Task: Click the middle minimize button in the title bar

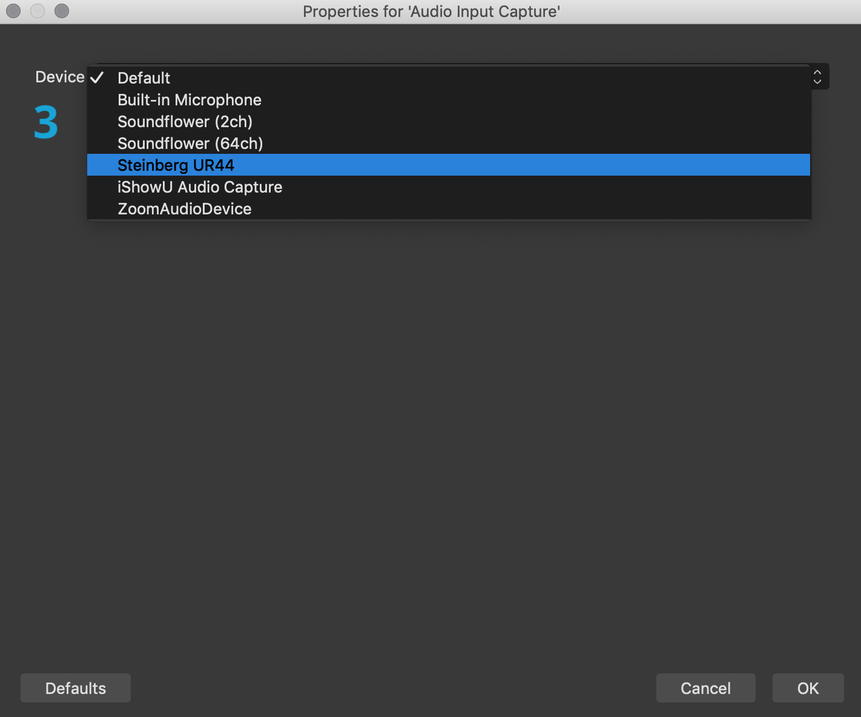Action: click(38, 11)
